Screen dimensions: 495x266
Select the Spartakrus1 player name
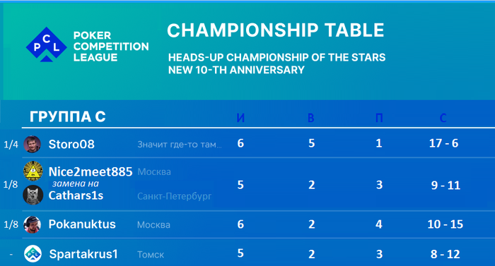pyautogui.click(x=83, y=254)
